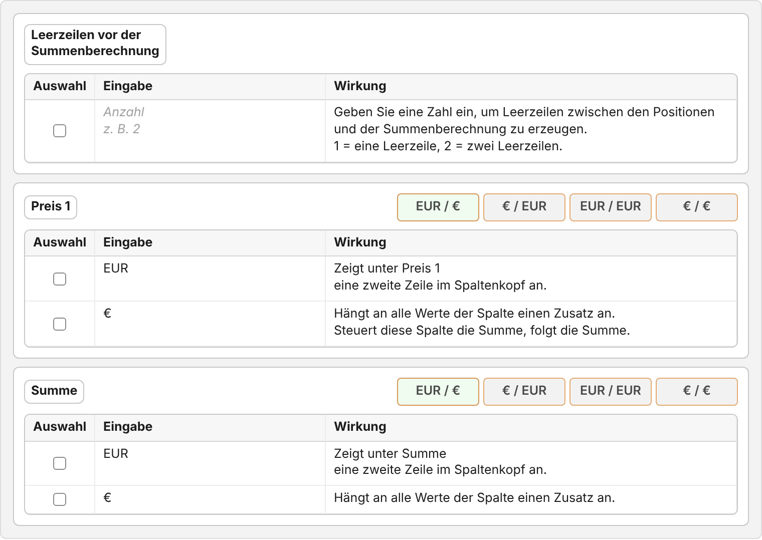The height and width of the screenshot is (540, 762).
Task: Tick the checkbox in the Leerzeilen Anzahl row
Action: pyautogui.click(x=60, y=131)
